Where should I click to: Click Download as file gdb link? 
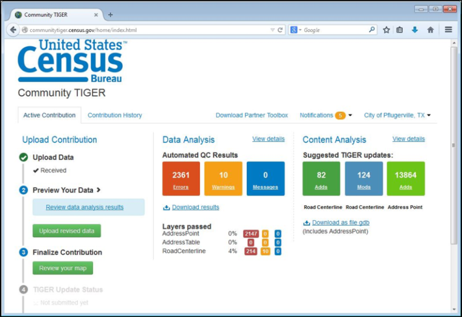pyautogui.click(x=341, y=222)
